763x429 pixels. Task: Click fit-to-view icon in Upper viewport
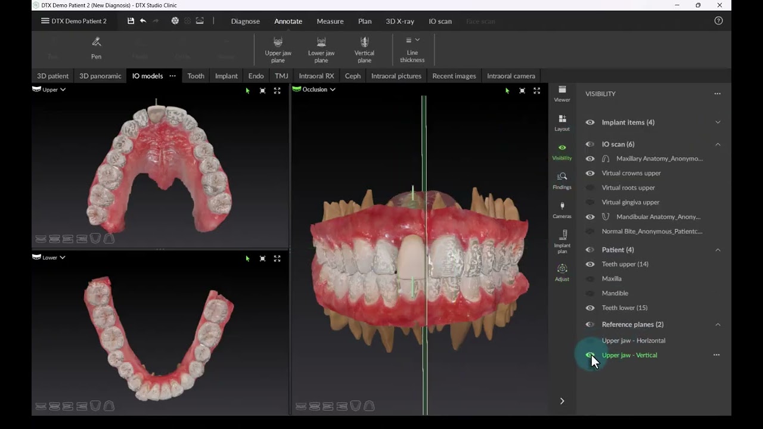[x=262, y=91]
